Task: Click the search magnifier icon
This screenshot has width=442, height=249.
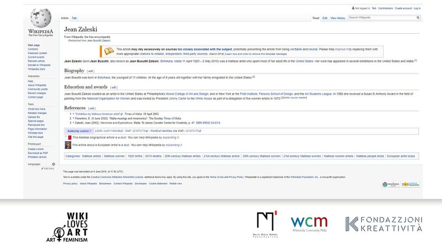Action: (419, 18)
